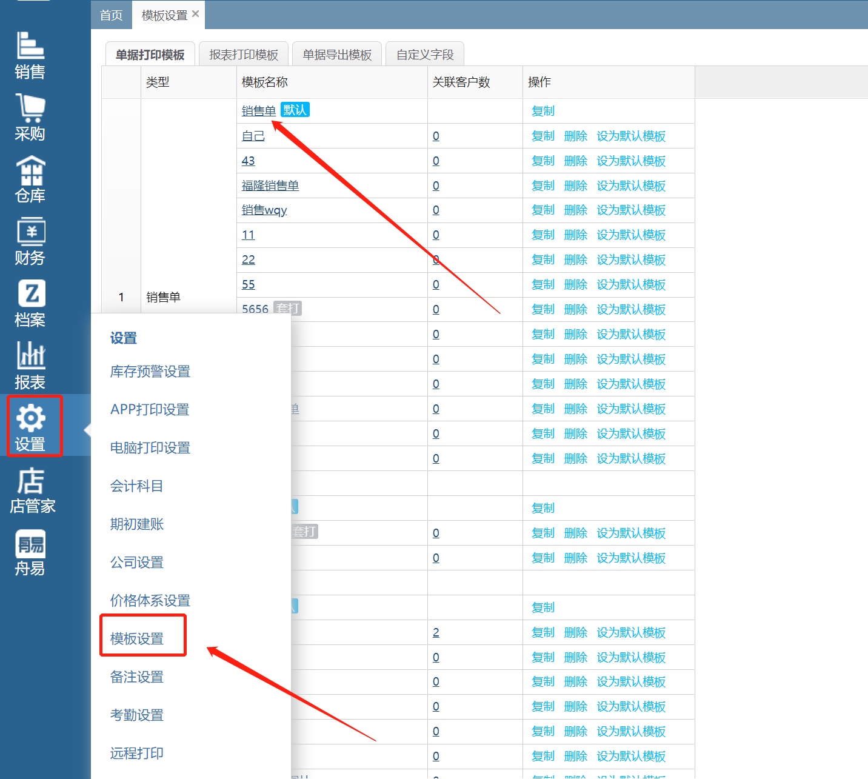Choose 备注设置 in settings menu

[x=136, y=677]
